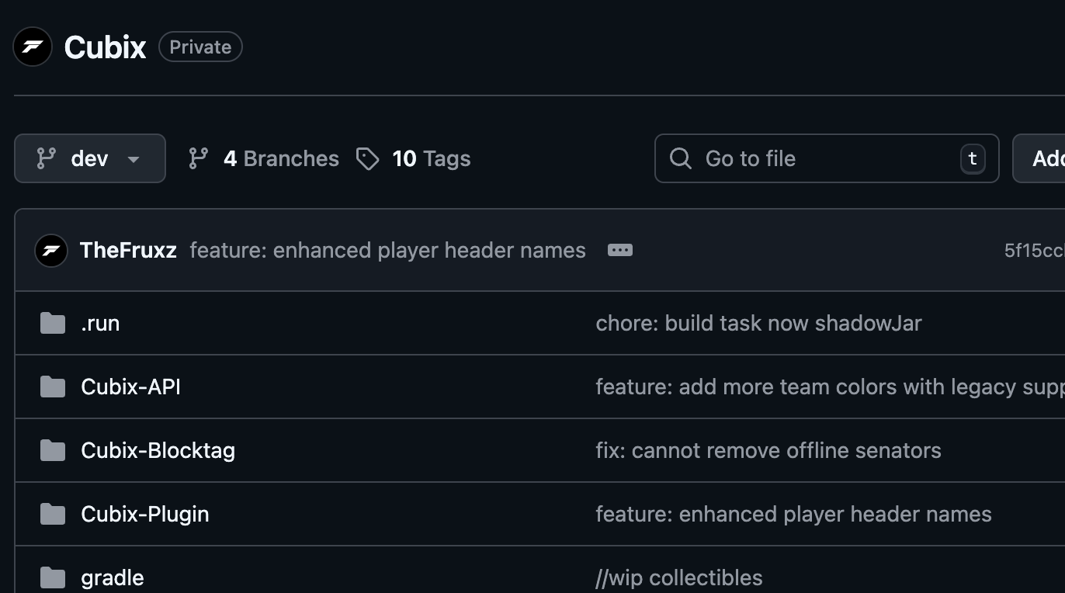Click the Cubix repository owner avatar

[x=33, y=47]
